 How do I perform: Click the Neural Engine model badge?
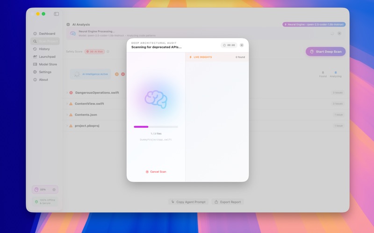pyautogui.click(x=314, y=25)
